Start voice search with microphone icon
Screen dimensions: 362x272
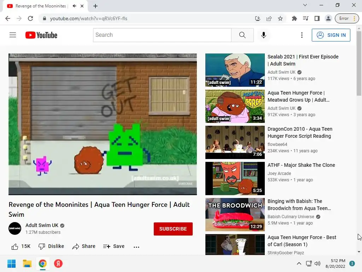[x=264, y=35]
